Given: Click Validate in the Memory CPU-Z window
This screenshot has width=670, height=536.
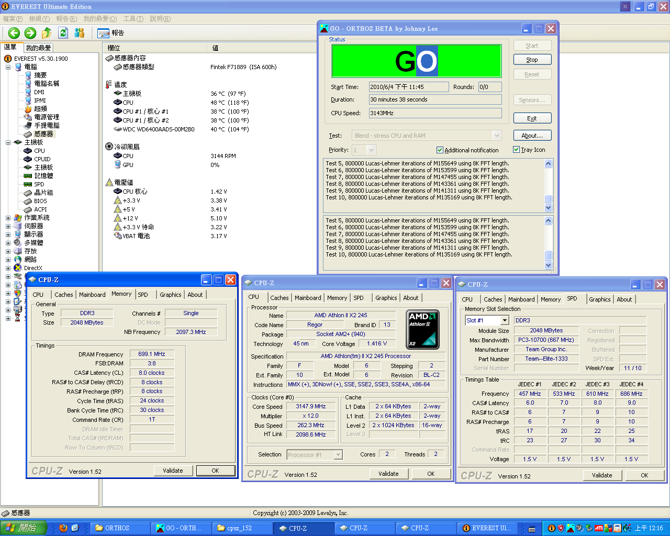Looking at the screenshot, I should coord(173,471).
